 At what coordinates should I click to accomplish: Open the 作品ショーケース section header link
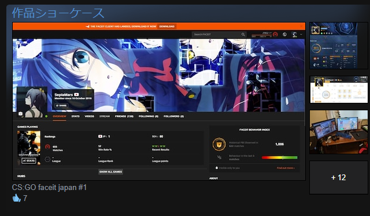(x=58, y=13)
